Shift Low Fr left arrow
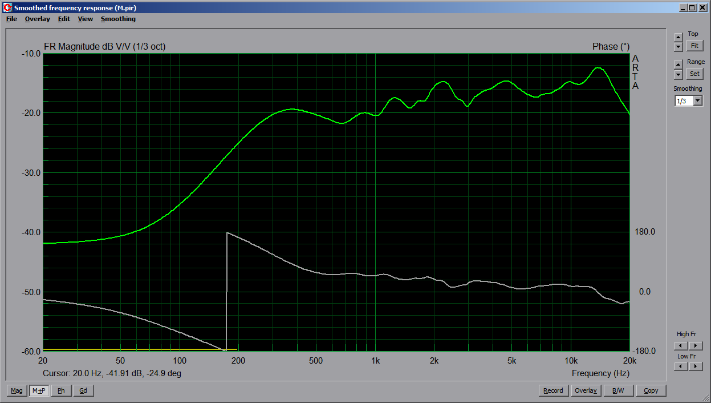The image size is (711, 403). tap(681, 366)
